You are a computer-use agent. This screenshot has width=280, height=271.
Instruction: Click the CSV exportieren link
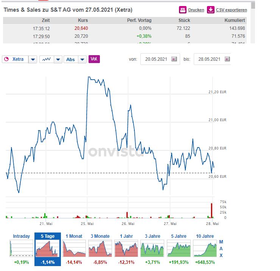pyautogui.click(x=231, y=10)
